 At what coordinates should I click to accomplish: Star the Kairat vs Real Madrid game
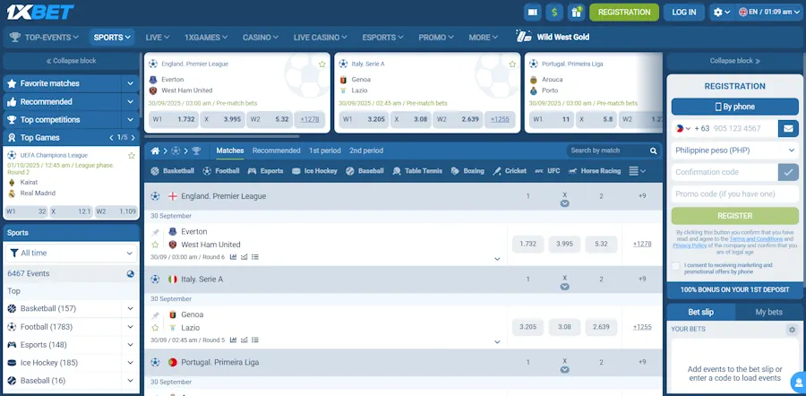132,155
